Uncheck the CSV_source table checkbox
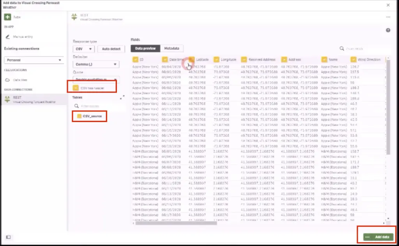Screen dimensions: 399x246 [x=79, y=116]
